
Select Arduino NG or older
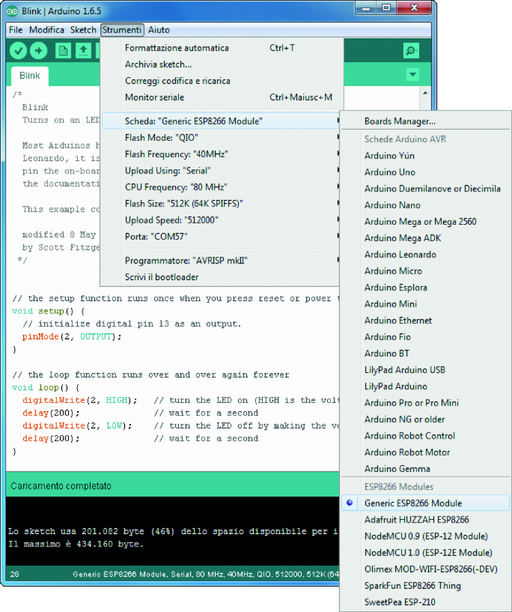point(425,419)
